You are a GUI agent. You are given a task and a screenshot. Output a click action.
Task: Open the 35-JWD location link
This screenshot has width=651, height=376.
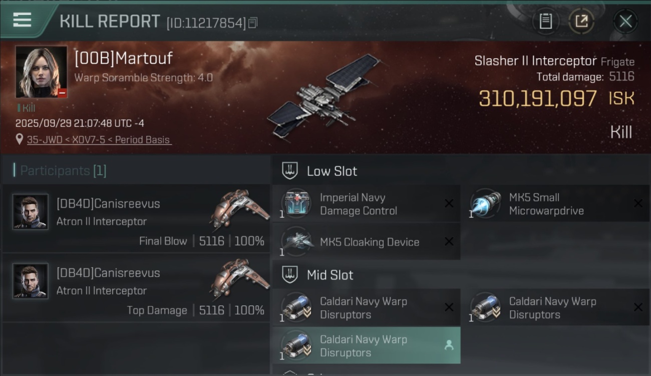(x=99, y=140)
